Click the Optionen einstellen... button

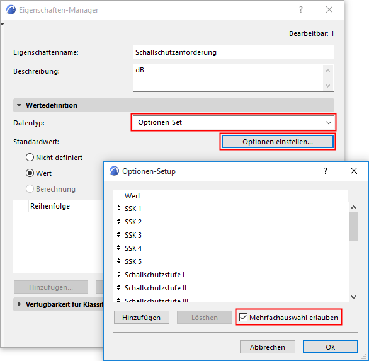point(278,142)
